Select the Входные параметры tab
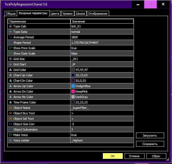The height and width of the screenshot is (164, 172). pyautogui.click(x=33, y=13)
